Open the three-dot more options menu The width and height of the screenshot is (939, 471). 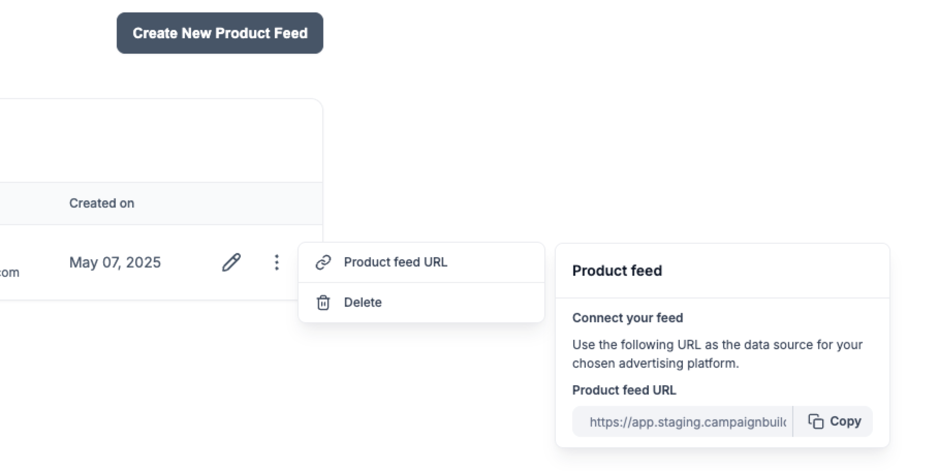277,262
